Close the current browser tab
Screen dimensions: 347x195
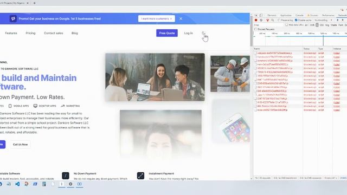click(x=28, y=3)
